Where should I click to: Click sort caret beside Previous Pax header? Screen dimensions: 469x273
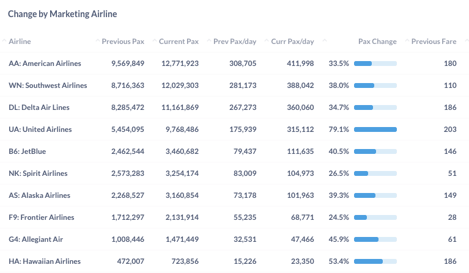[97, 41]
